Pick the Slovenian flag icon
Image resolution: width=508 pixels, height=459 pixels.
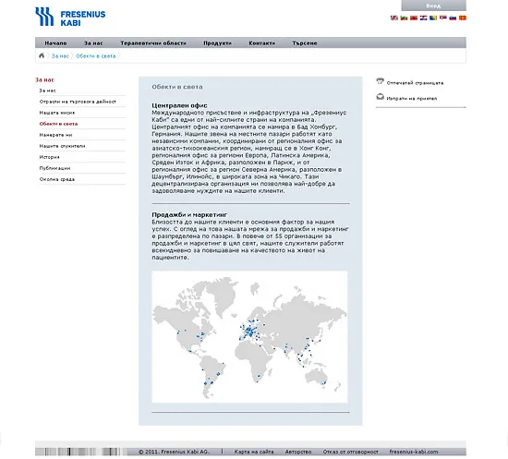[453, 18]
